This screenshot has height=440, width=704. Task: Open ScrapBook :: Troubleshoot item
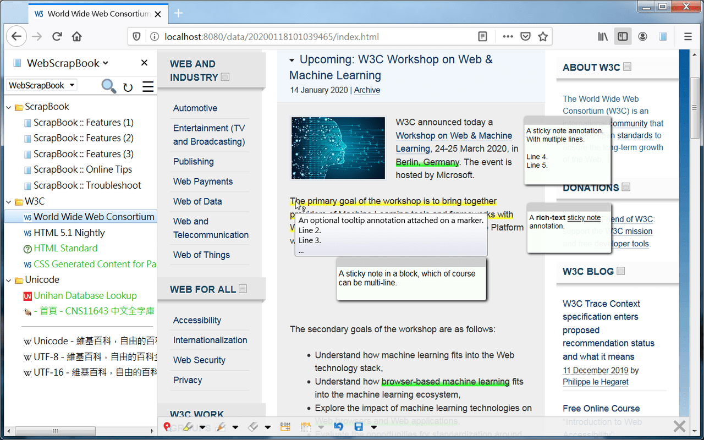pos(87,186)
